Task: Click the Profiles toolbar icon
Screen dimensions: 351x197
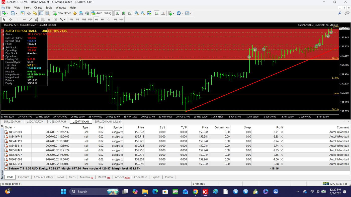Action: [x=13, y=13]
